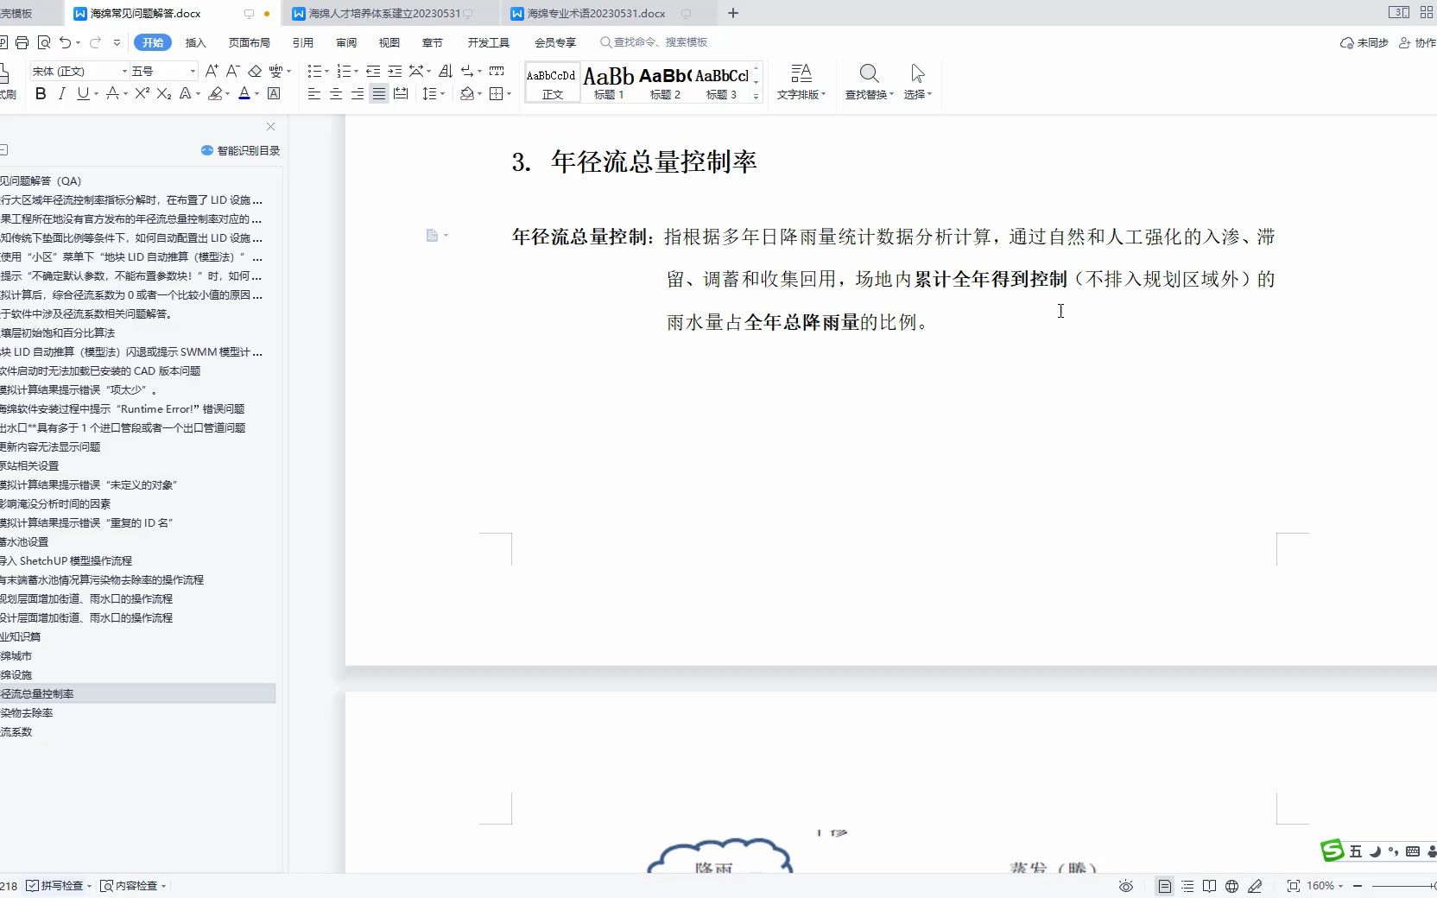Image resolution: width=1437 pixels, height=898 pixels.
Task: Enable eye-protection mode in status bar
Action: (x=1125, y=886)
